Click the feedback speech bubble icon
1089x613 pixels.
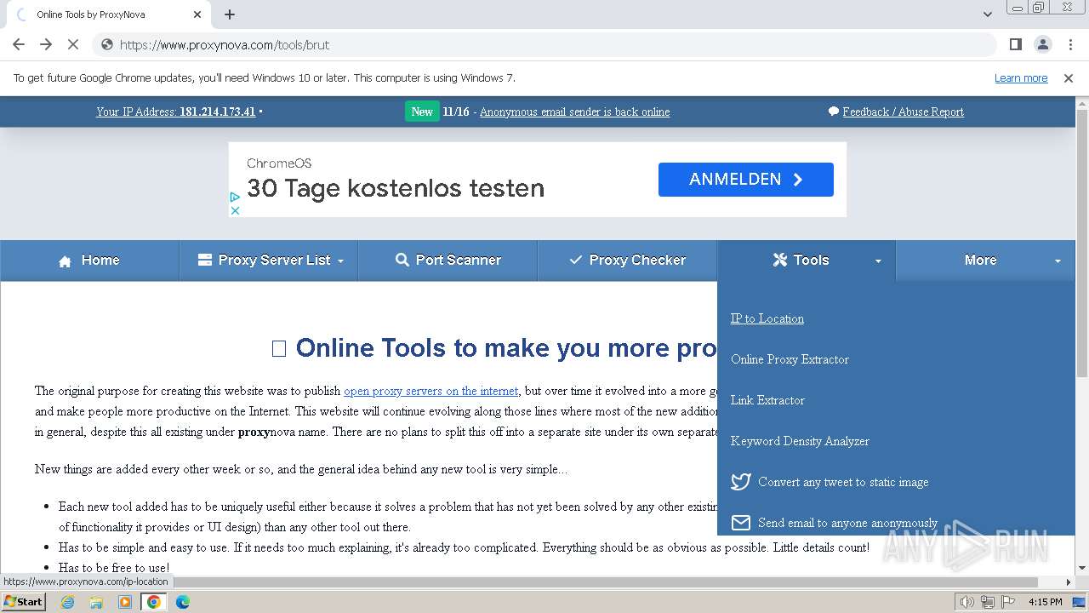click(834, 112)
